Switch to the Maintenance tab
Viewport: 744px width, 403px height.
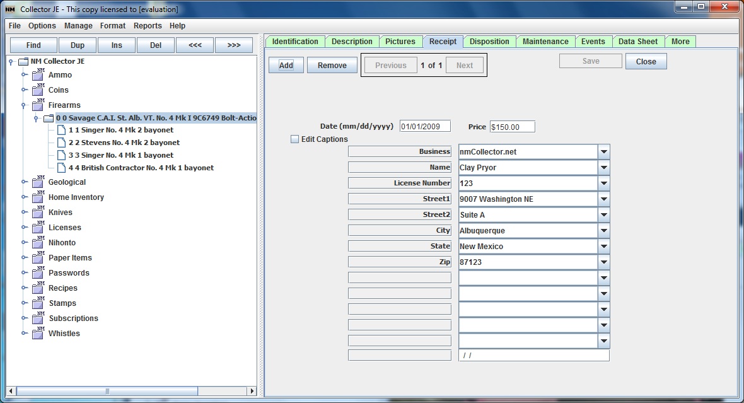click(545, 42)
